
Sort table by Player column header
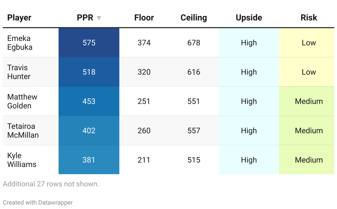click(x=19, y=18)
